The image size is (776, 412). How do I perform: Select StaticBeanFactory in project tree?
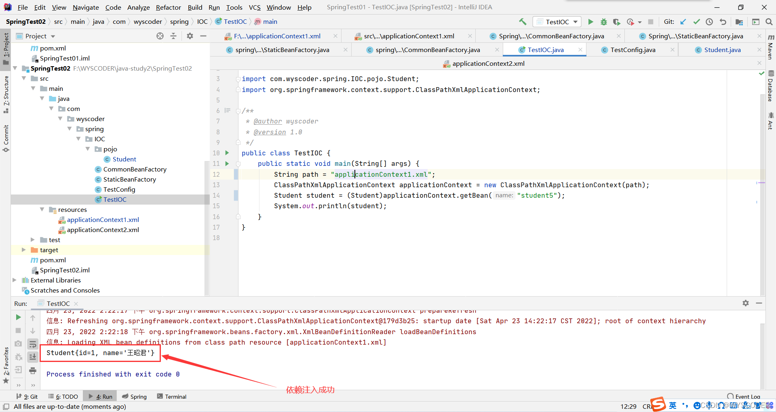pyautogui.click(x=129, y=179)
